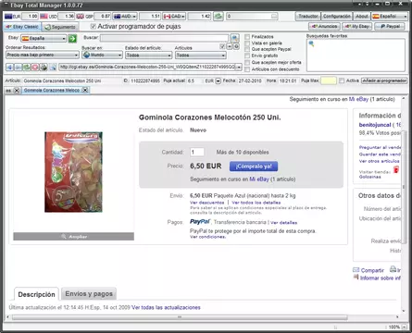Click the green go arrow beside España

click(72, 39)
